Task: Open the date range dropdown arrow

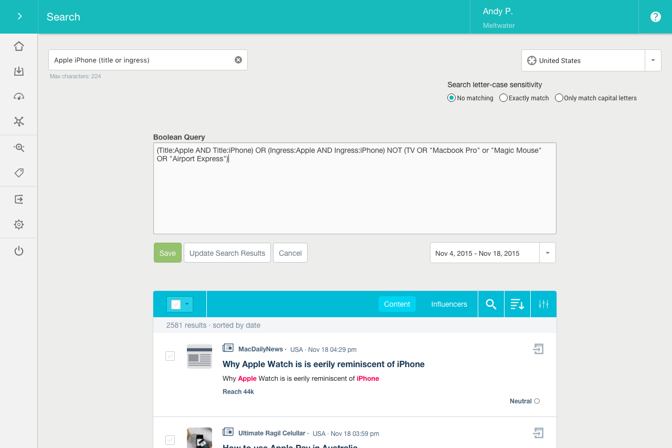Action: point(548,253)
